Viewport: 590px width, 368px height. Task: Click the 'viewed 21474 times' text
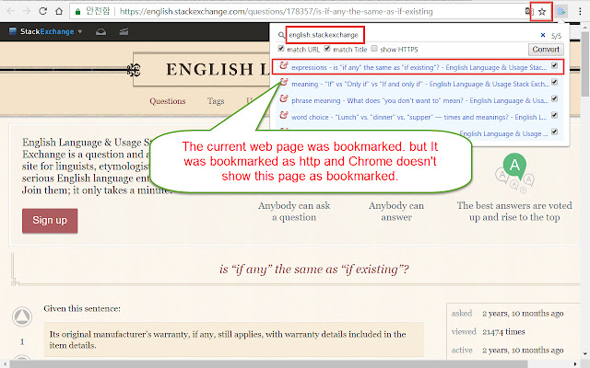[x=488, y=331]
